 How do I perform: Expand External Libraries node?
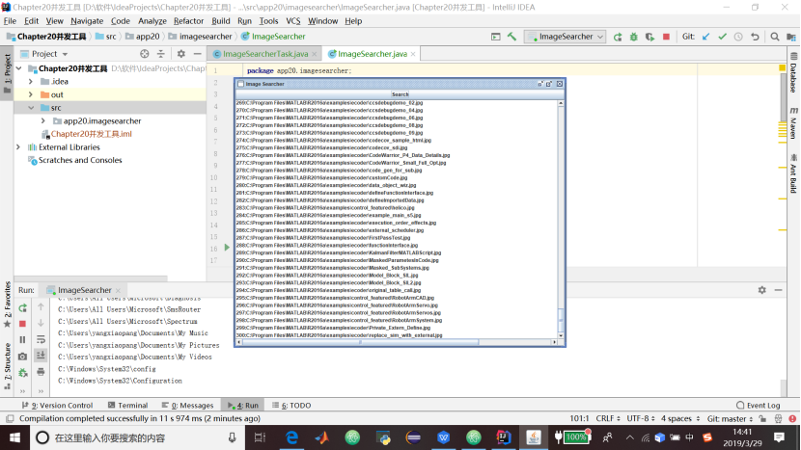tap(18, 146)
